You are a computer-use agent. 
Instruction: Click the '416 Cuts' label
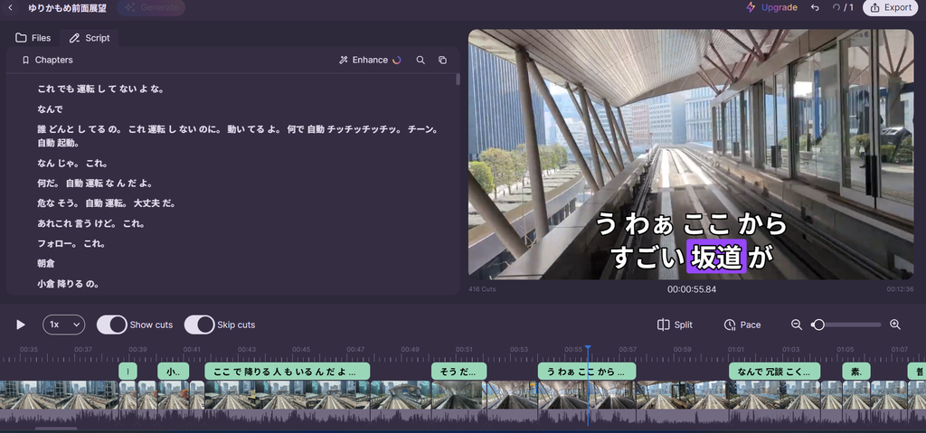coord(482,289)
